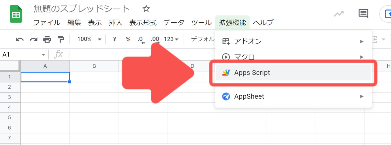Open the ツール menu
The image size is (391, 145).
[x=201, y=22]
